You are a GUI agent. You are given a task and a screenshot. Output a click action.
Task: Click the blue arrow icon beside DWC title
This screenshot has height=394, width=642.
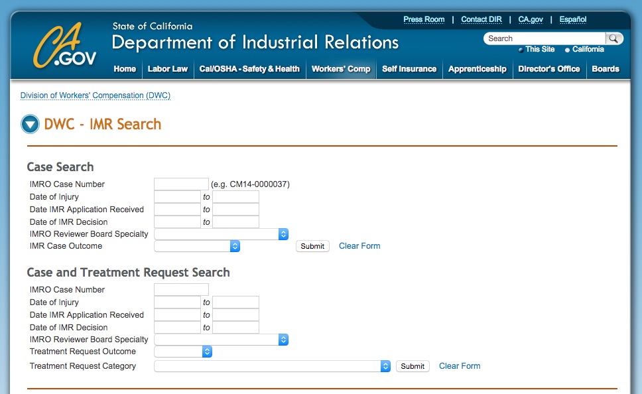(x=30, y=124)
